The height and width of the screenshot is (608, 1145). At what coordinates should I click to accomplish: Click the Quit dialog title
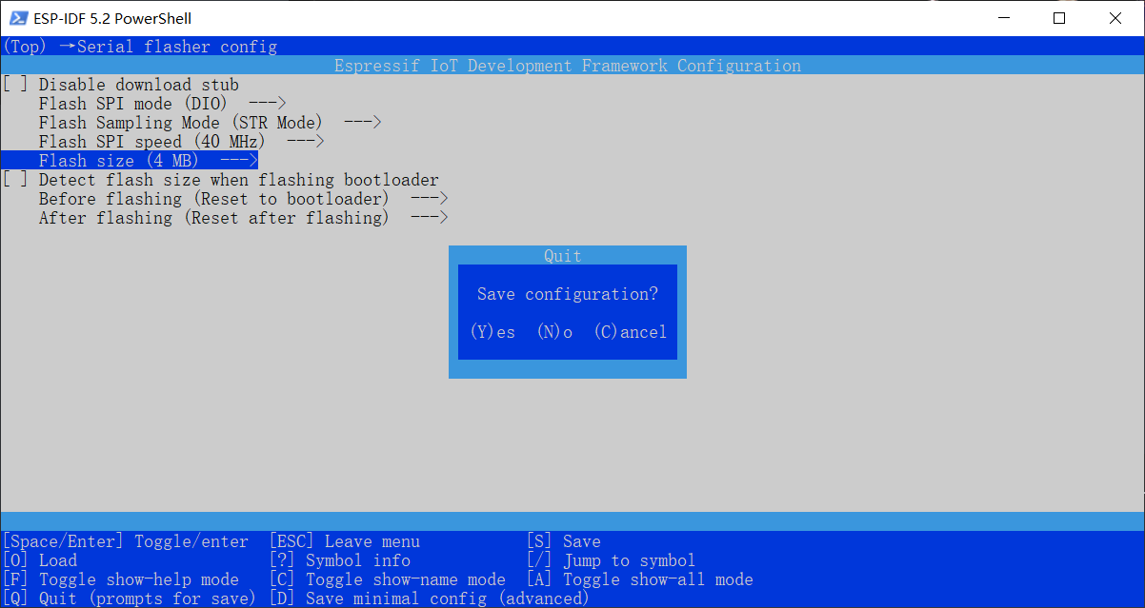563,256
